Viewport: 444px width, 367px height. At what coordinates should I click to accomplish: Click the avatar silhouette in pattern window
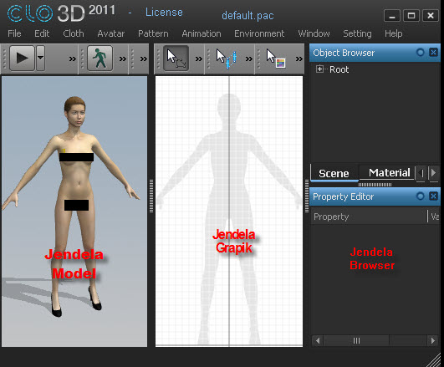229,218
